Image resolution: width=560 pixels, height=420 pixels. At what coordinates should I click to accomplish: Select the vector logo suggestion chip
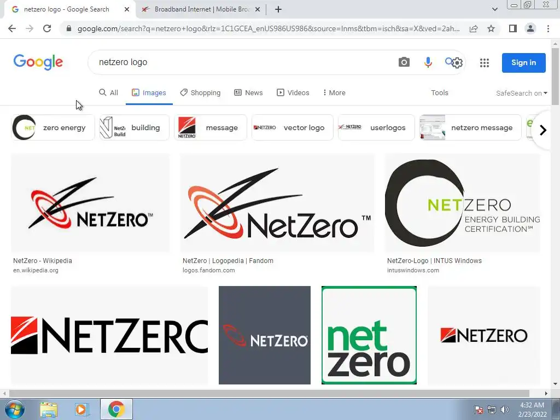292,127
